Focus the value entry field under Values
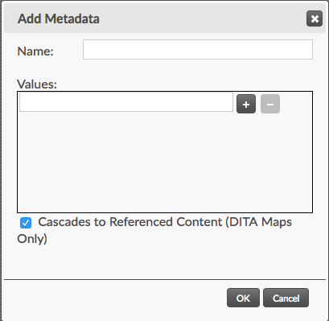The width and height of the screenshot is (329, 321). pos(126,102)
